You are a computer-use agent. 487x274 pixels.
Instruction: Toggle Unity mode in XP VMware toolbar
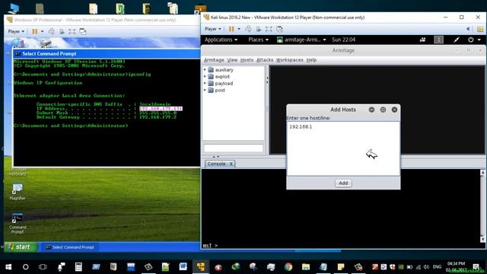point(83,31)
